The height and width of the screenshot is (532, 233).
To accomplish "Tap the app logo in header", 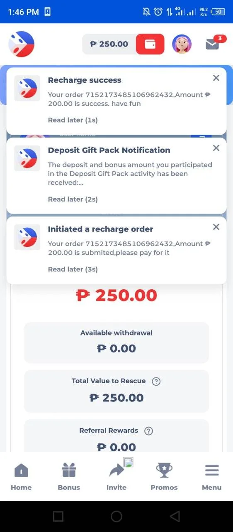I will tap(21, 44).
